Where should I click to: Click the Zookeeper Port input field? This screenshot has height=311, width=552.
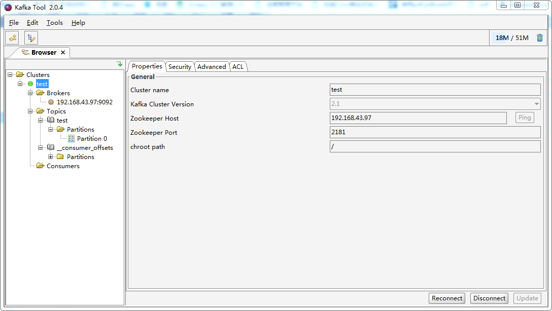tap(435, 132)
